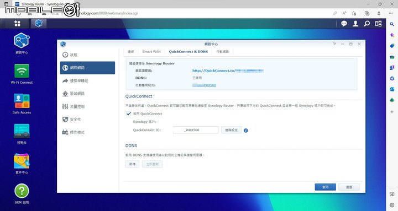Image resolution: width=398 pixels, height=211 pixels.
Task: Open Control Panel desktop icon
Action: point(22,134)
